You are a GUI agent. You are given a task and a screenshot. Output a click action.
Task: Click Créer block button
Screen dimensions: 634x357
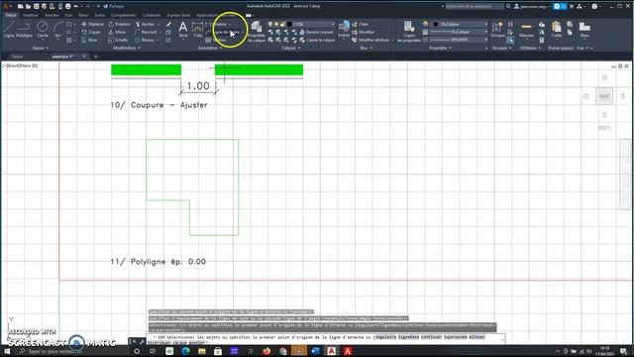(361, 24)
